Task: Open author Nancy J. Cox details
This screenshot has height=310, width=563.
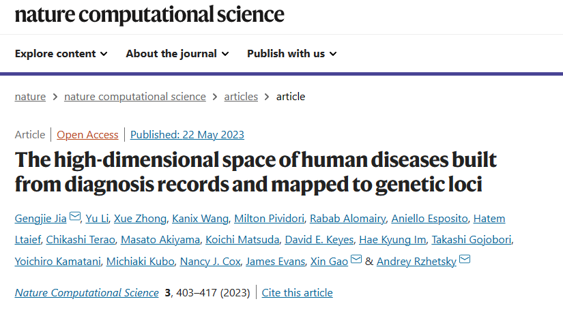Action: pos(210,261)
